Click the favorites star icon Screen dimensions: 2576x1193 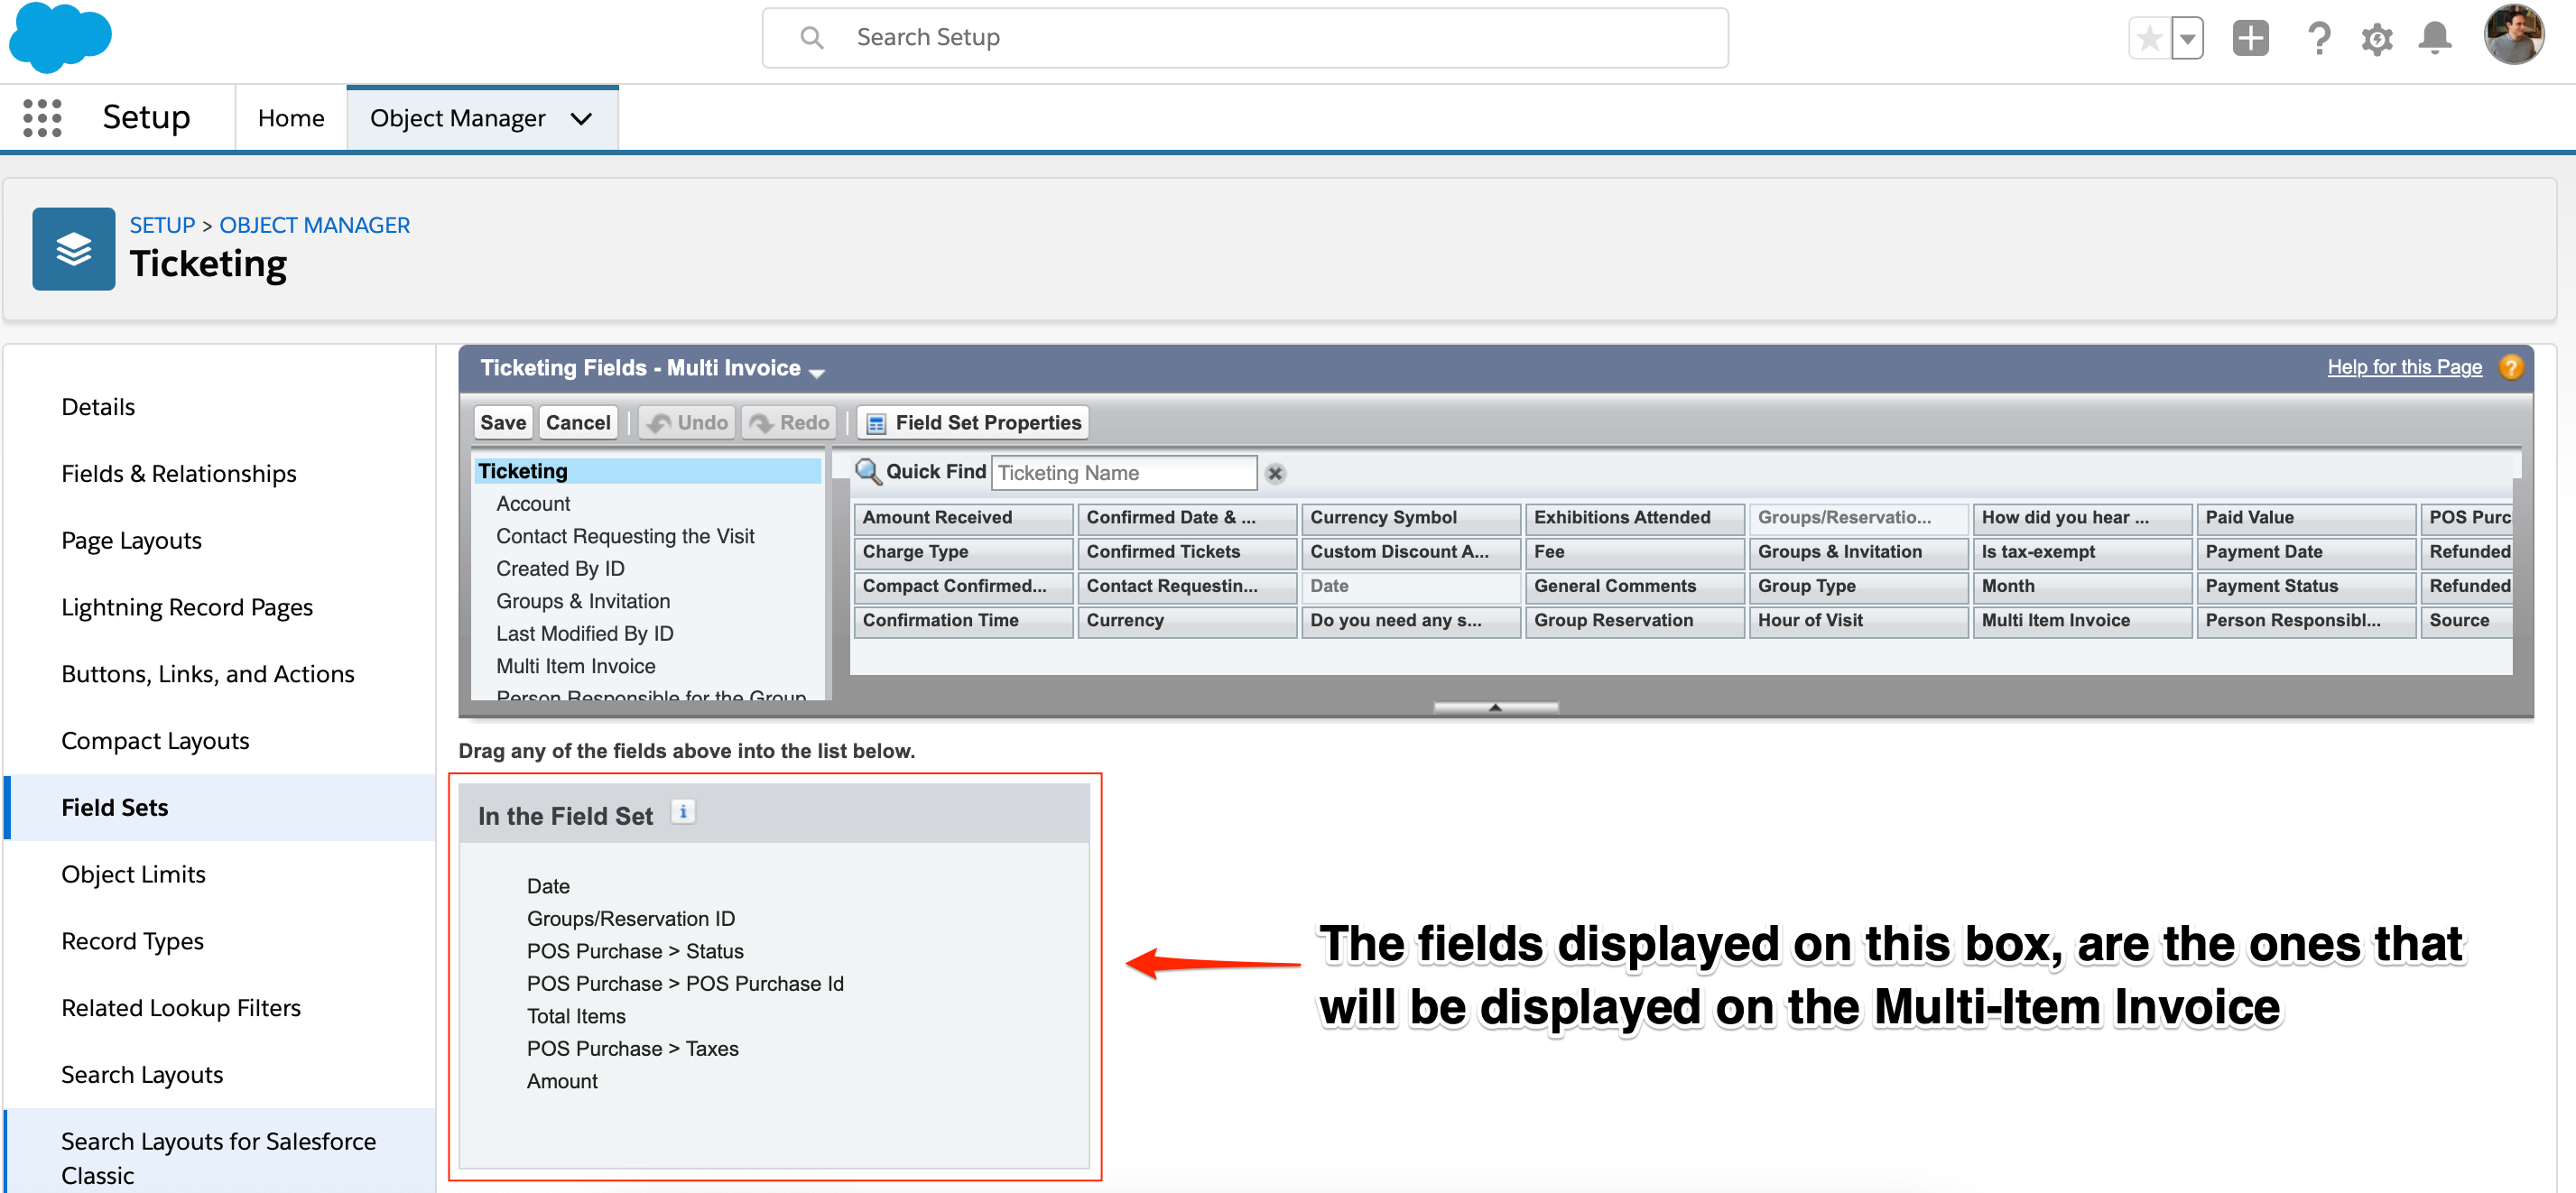2149,39
